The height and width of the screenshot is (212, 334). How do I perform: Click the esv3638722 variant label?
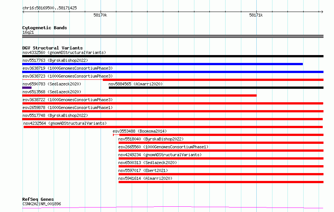(68, 100)
